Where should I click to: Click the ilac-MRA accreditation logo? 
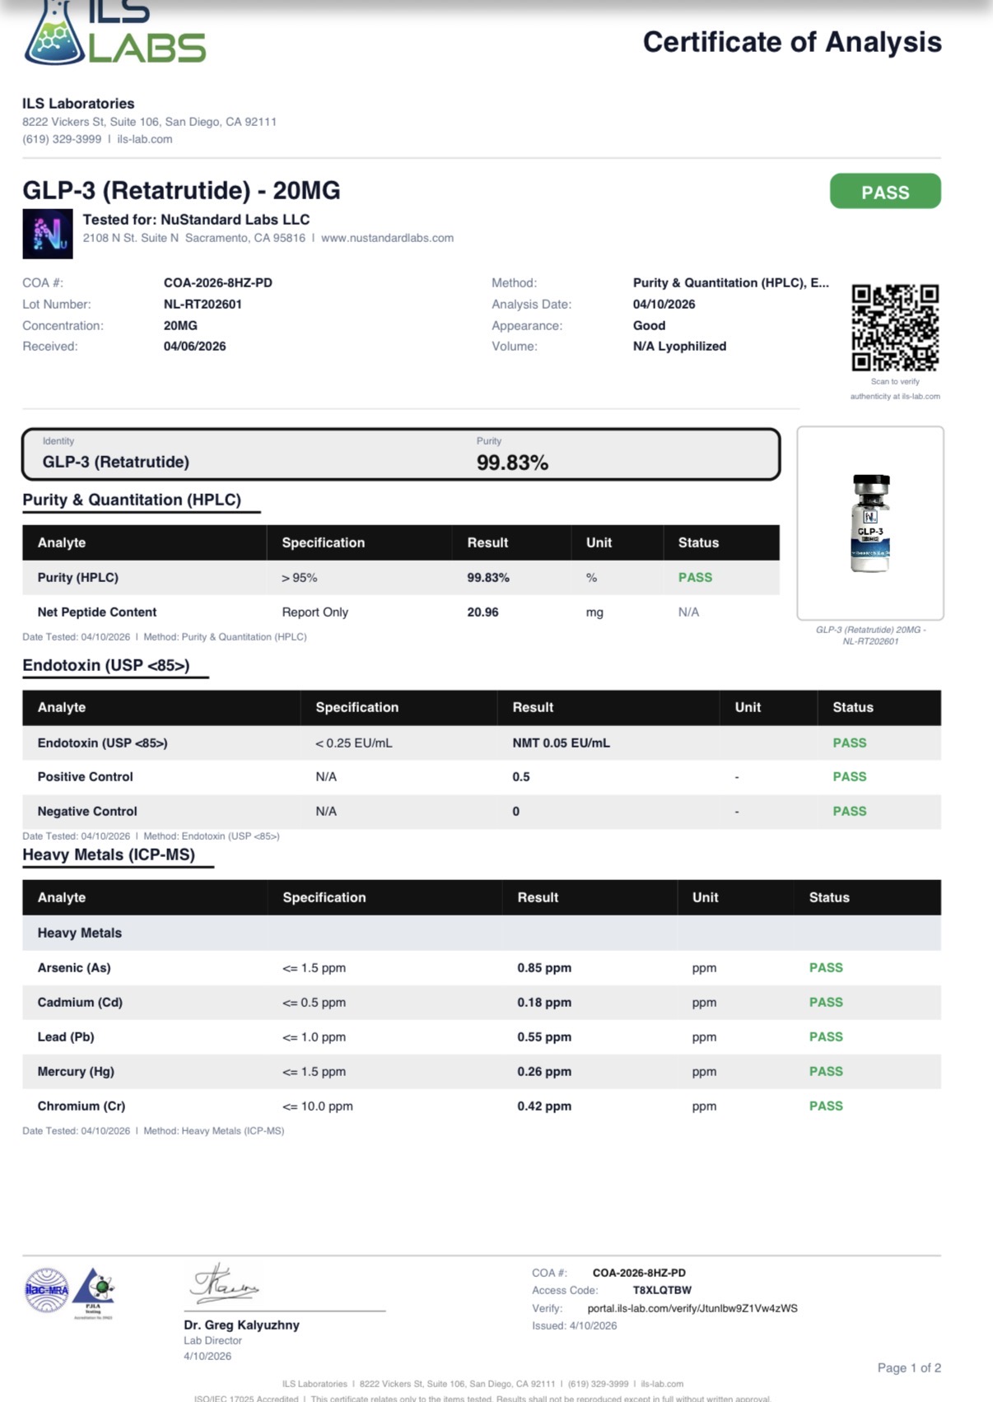click(47, 1290)
